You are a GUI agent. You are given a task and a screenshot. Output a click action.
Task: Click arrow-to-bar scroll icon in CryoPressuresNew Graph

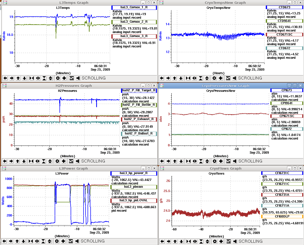pos(235,161)
